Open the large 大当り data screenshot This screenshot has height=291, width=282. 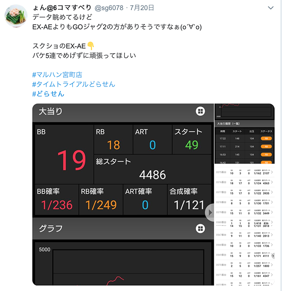pyautogui.click(x=123, y=194)
